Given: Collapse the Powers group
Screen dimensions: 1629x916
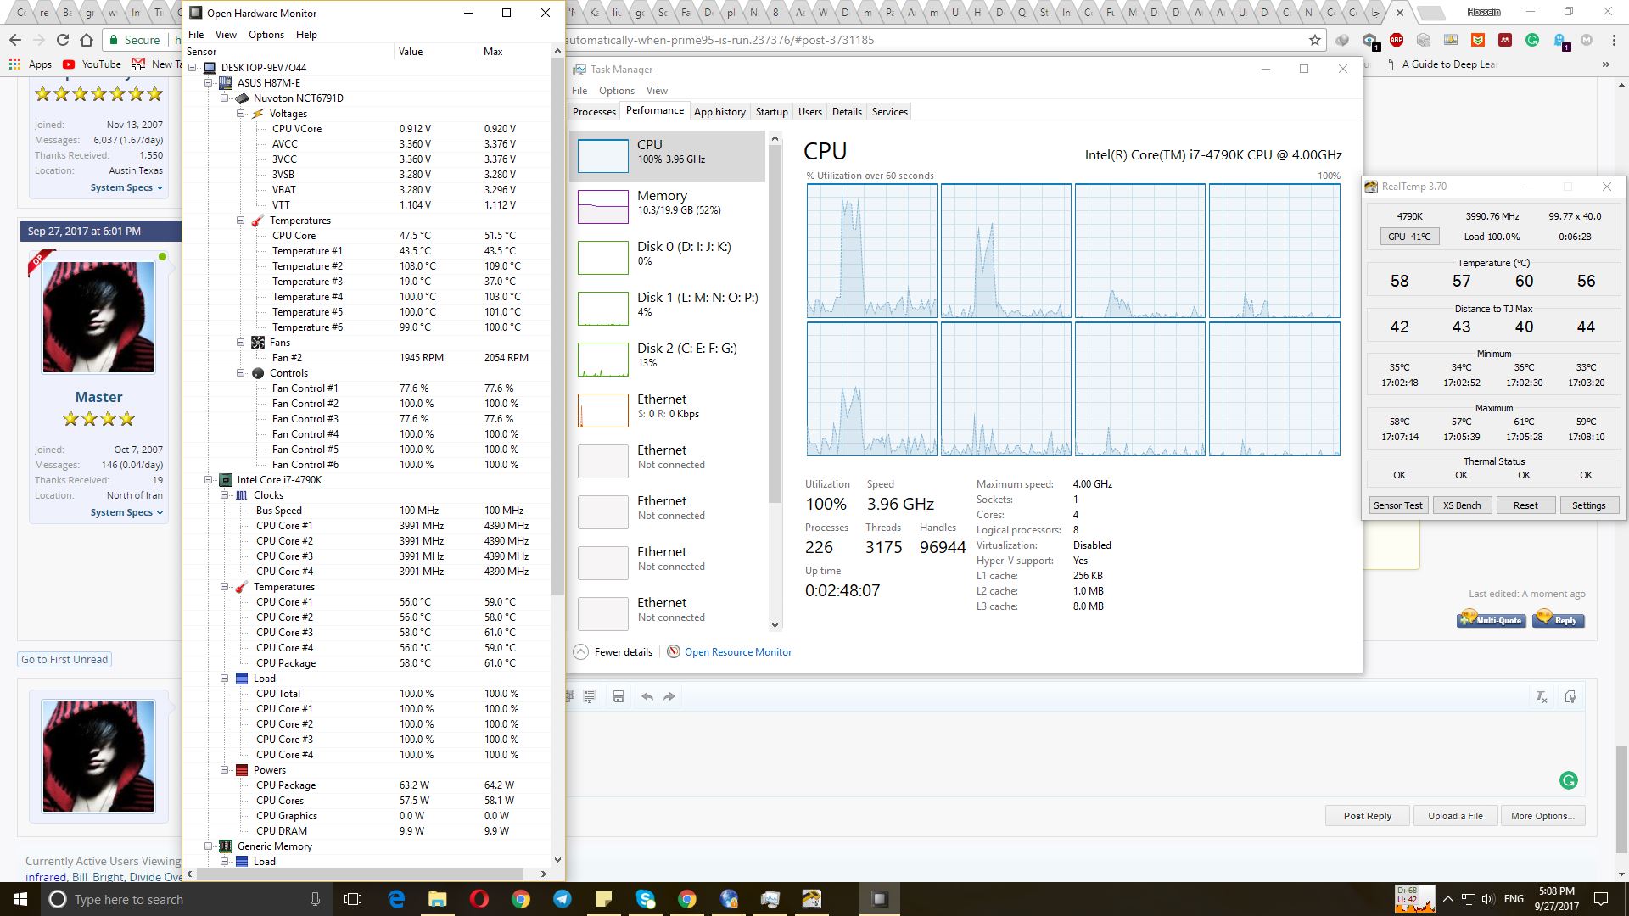Looking at the screenshot, I should [x=225, y=770].
